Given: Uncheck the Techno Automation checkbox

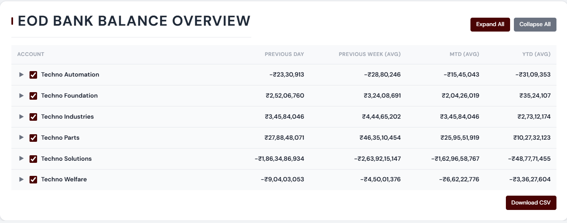Looking at the screenshot, I should [33, 75].
